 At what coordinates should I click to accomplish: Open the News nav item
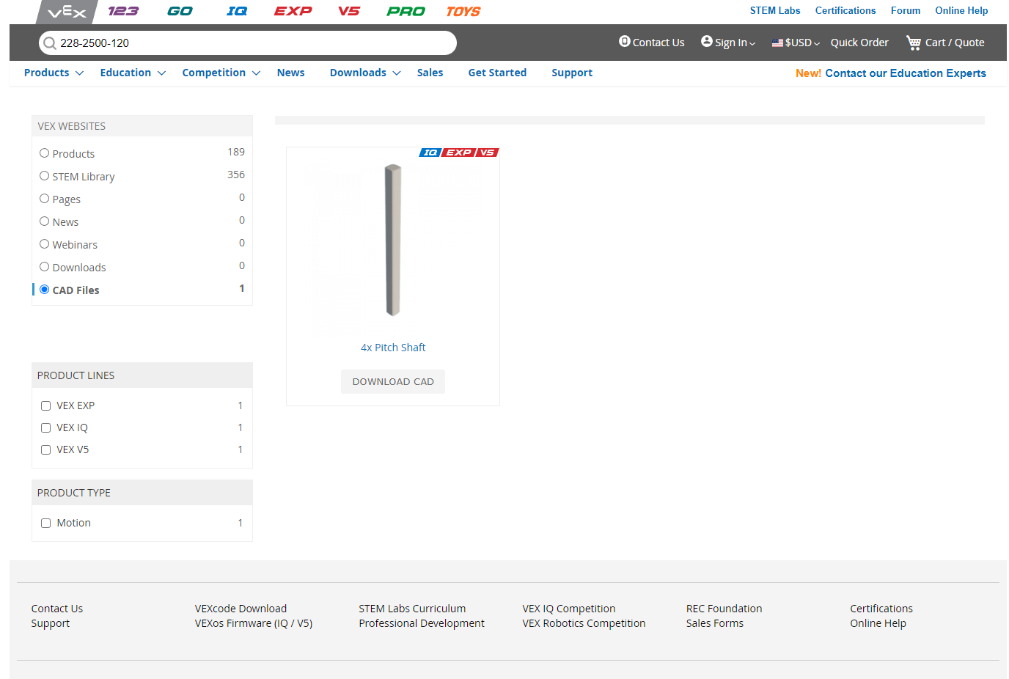click(x=290, y=73)
